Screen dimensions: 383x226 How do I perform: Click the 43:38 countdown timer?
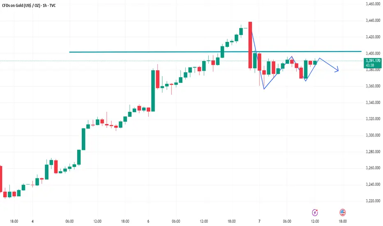pos(370,65)
